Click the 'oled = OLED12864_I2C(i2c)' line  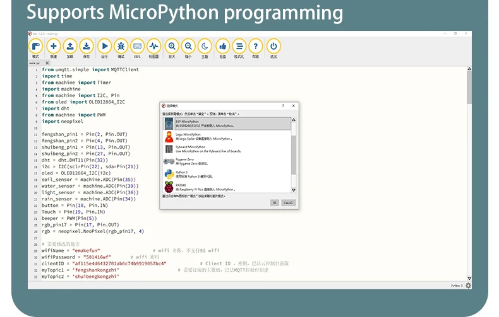76,173
